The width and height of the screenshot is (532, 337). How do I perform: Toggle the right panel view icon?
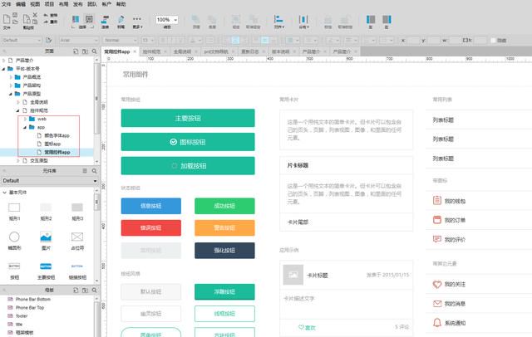(x=387, y=22)
